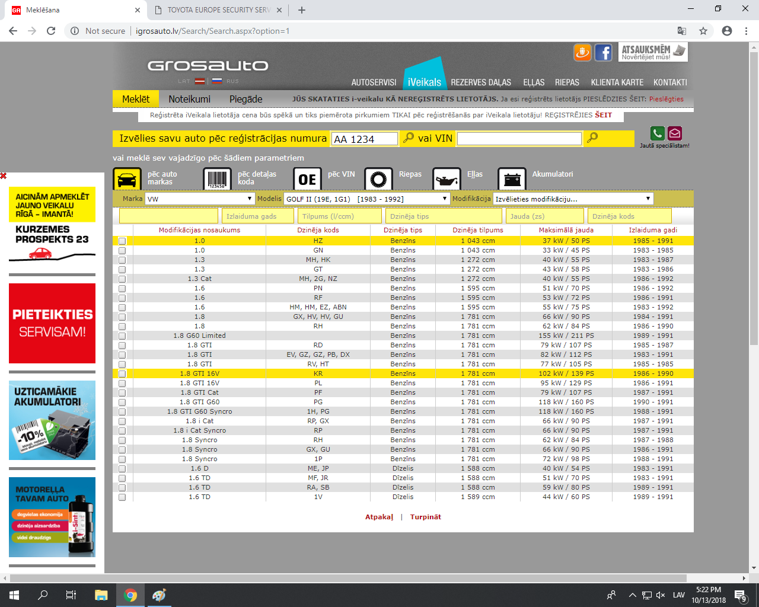This screenshot has height=607, width=759.
Task: Bookmark this page with the star
Action: point(703,31)
